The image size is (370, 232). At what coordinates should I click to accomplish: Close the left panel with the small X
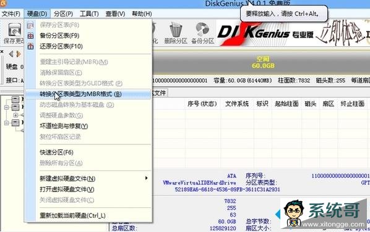click(x=2, y=51)
